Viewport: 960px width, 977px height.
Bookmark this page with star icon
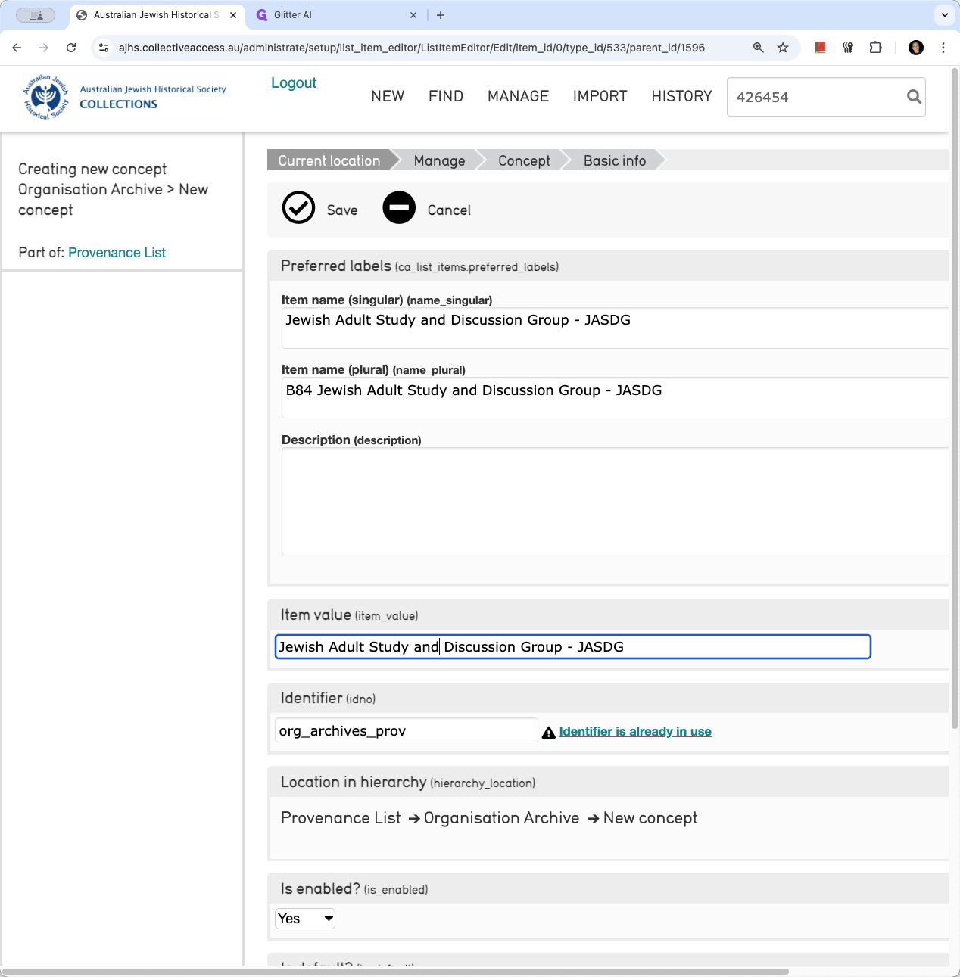783,48
